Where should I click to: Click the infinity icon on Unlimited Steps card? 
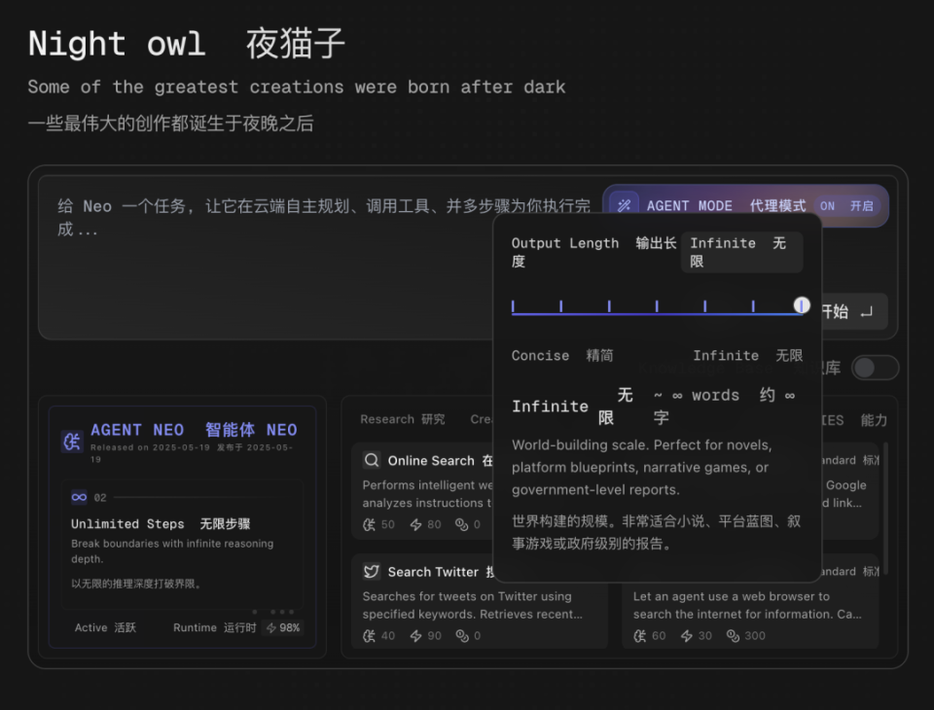click(78, 497)
